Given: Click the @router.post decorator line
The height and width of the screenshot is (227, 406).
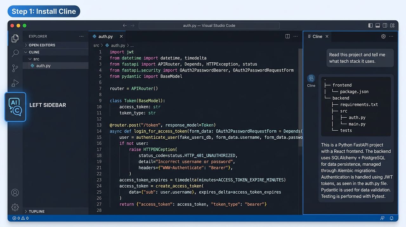Looking at the screenshot, I should (162, 125).
